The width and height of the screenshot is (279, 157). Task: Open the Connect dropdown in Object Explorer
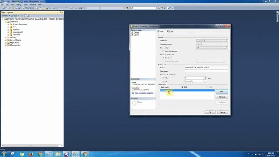pos(6,16)
